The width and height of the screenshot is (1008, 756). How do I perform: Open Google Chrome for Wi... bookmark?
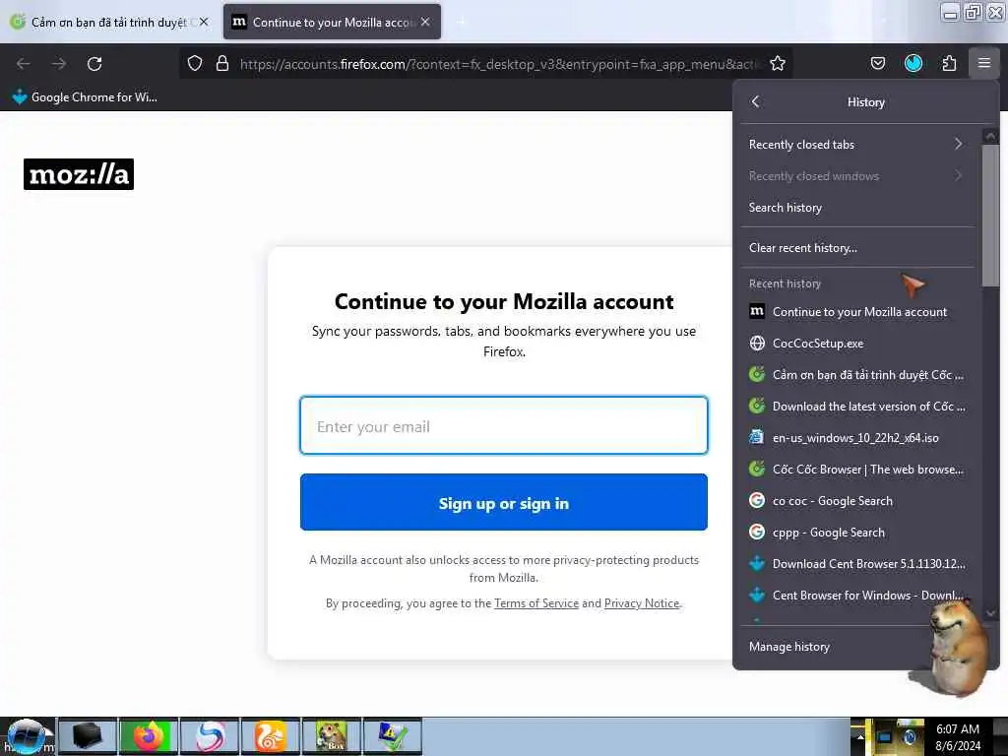tap(85, 97)
